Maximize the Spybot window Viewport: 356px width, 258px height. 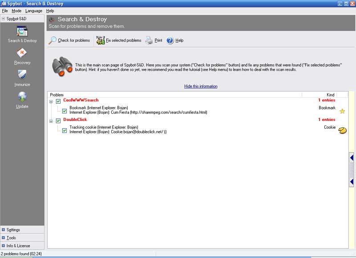[x=346, y=4]
